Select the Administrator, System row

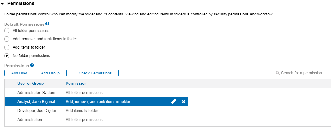(x=38, y=93)
